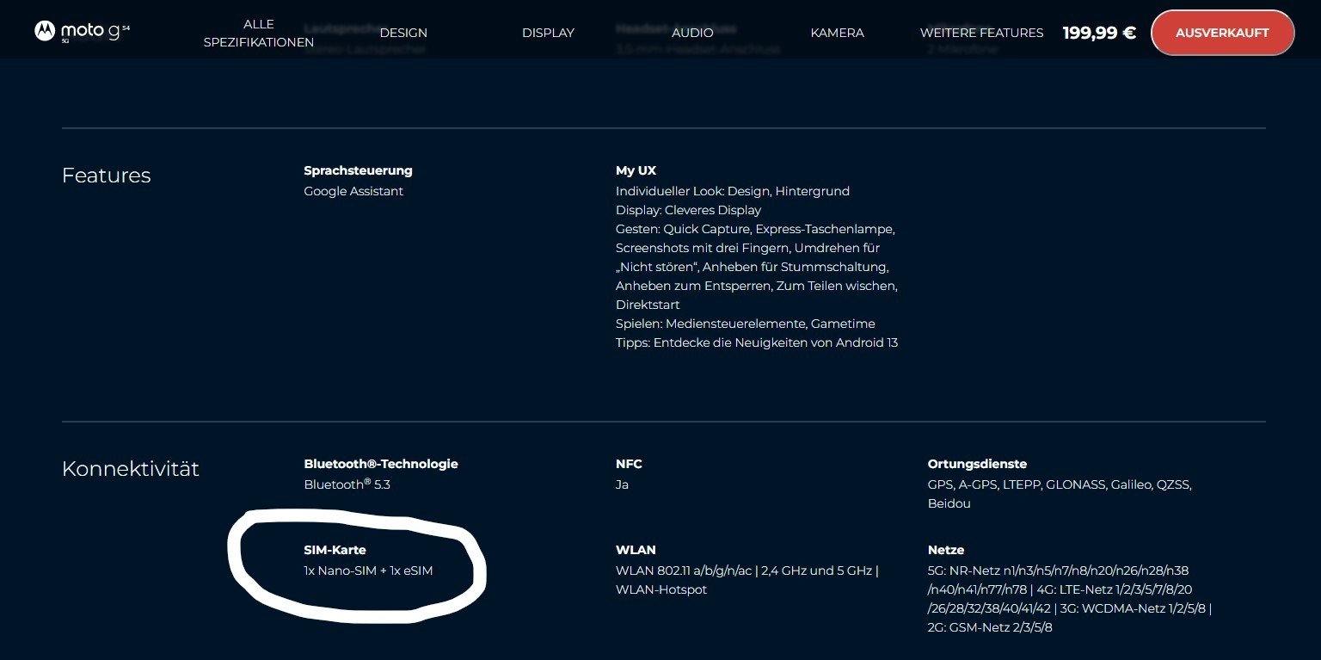Click the Bluetooth®-Technologie spec title

coord(380,464)
